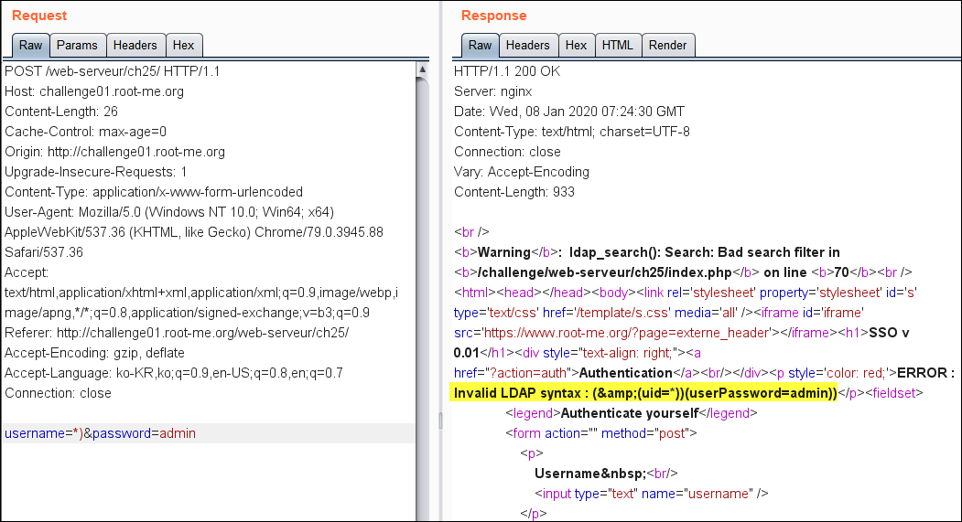Image resolution: width=962 pixels, height=522 pixels.
Task: Switch to the Response Headers tab
Action: click(527, 46)
